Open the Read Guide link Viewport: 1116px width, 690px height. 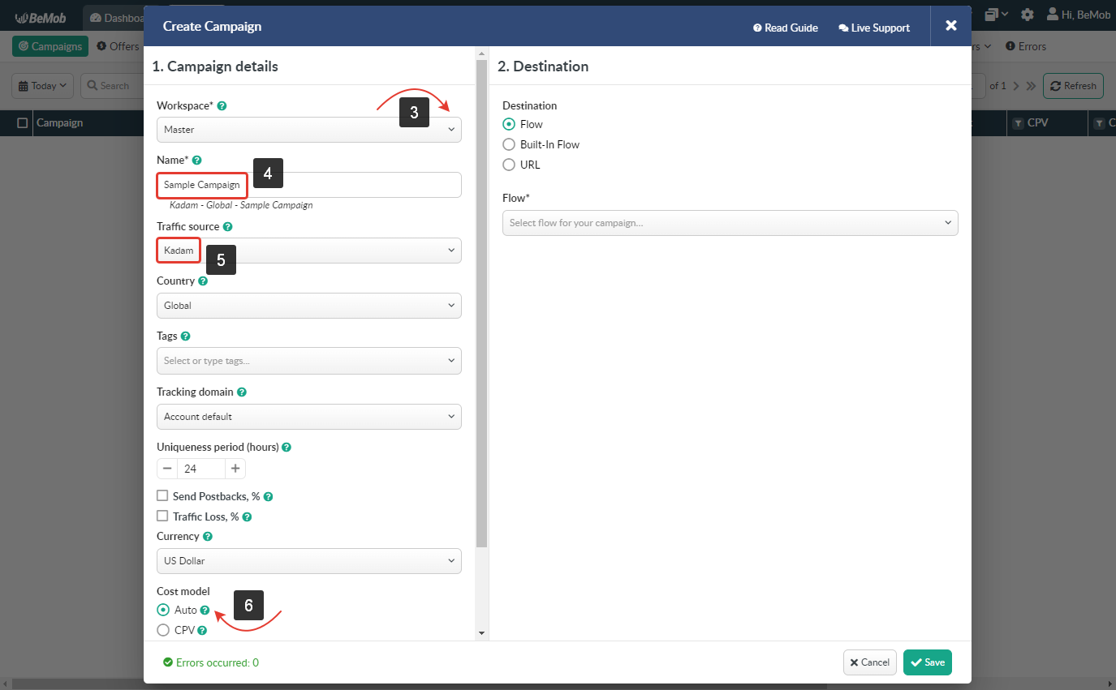click(786, 28)
